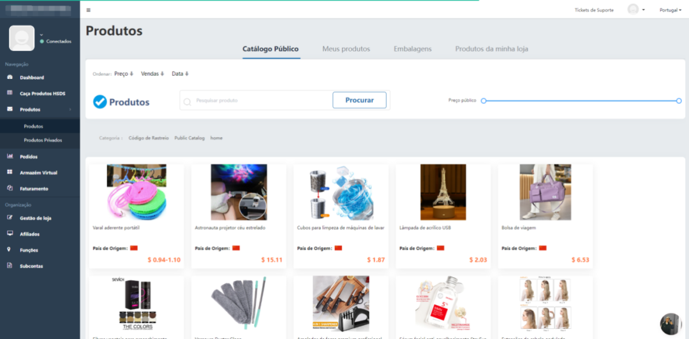The height and width of the screenshot is (339, 689).
Task: Sort products by Preço
Action: (x=124, y=74)
